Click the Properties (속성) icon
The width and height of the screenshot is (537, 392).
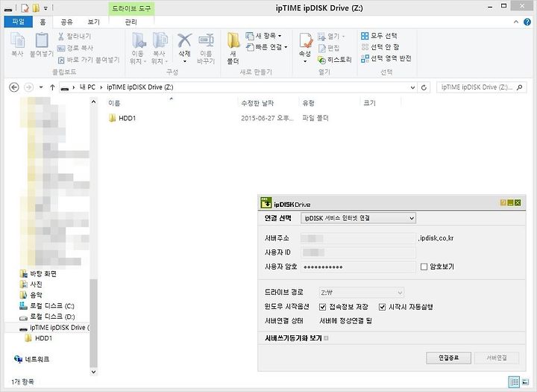(305, 48)
